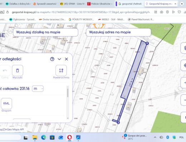Switch to Powierzchnia area measurement
Viewport: 186px width, 142px height.
[x=61, y=70]
